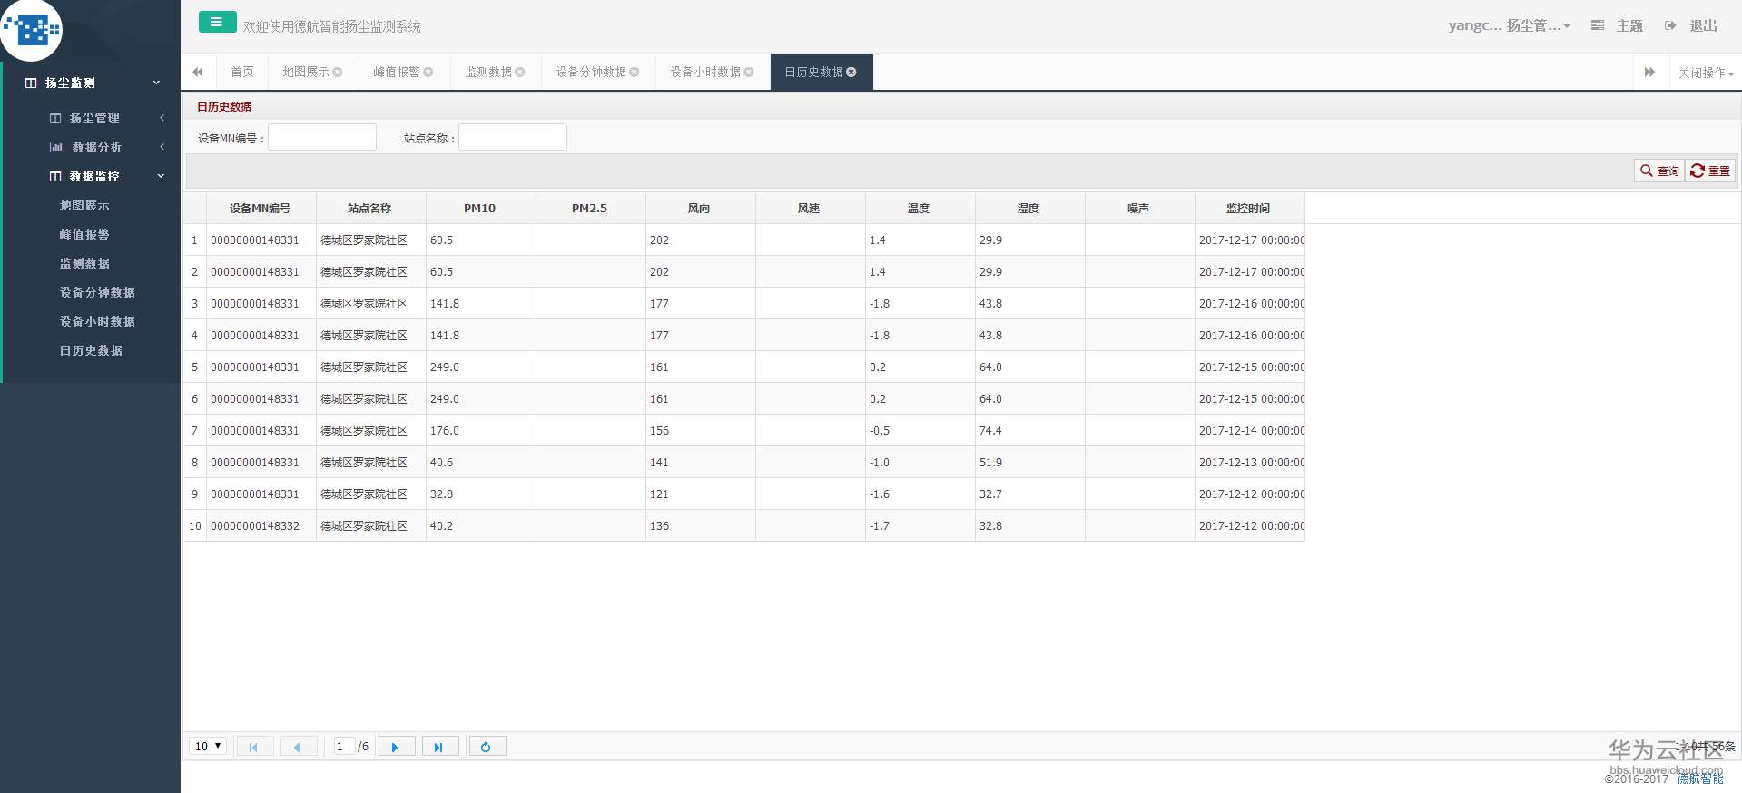Select humidity value 74.4 cell

[x=1029, y=431]
